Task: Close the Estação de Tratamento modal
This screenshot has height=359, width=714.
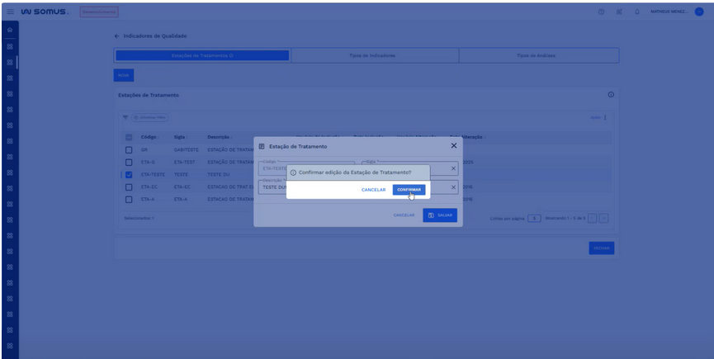Action: [453, 145]
